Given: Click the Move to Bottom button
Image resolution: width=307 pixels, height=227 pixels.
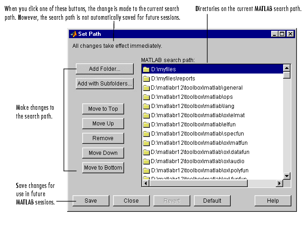Looking at the screenshot, I should point(103,168).
